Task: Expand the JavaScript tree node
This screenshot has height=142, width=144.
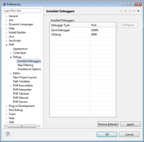Action: 6,41
